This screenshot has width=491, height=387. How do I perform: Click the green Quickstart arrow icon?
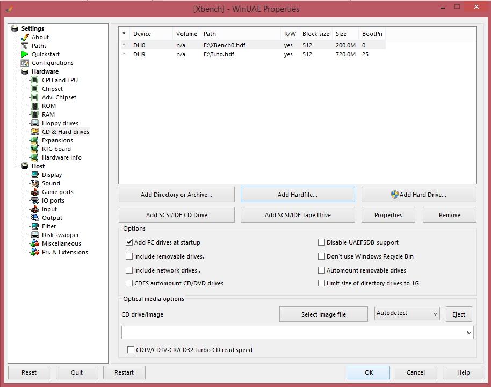point(24,54)
